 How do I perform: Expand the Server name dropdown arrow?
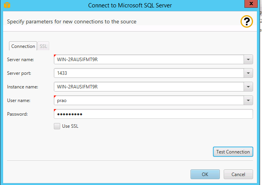point(248,60)
